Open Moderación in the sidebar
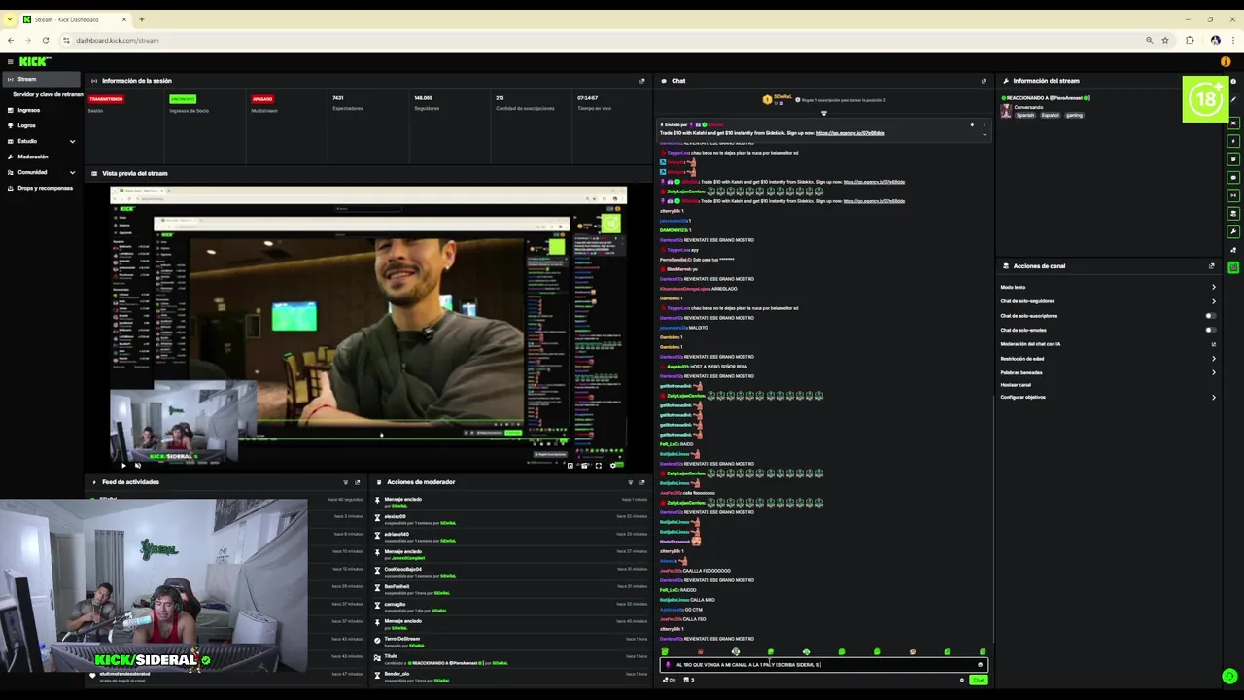The image size is (1244, 700). coord(39,157)
